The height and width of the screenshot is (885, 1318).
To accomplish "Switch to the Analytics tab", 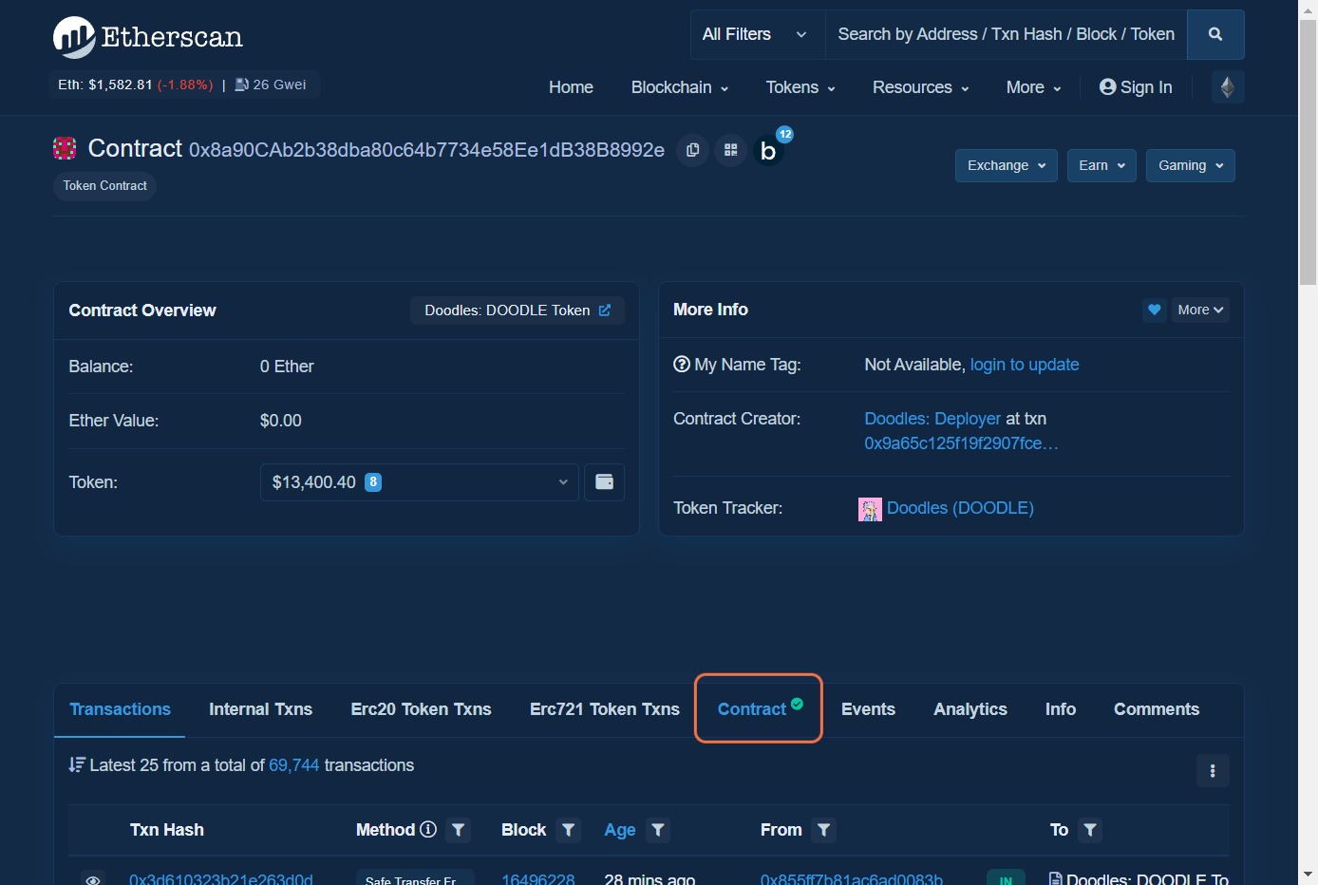I will coord(970,709).
